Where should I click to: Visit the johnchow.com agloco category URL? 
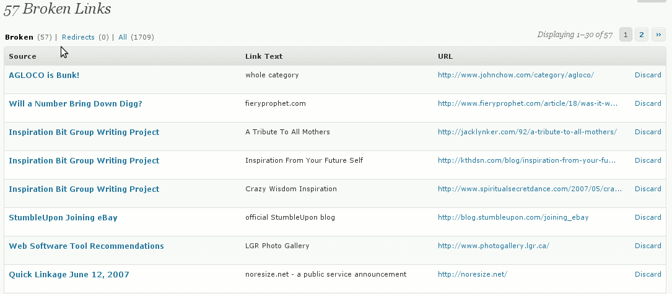516,75
